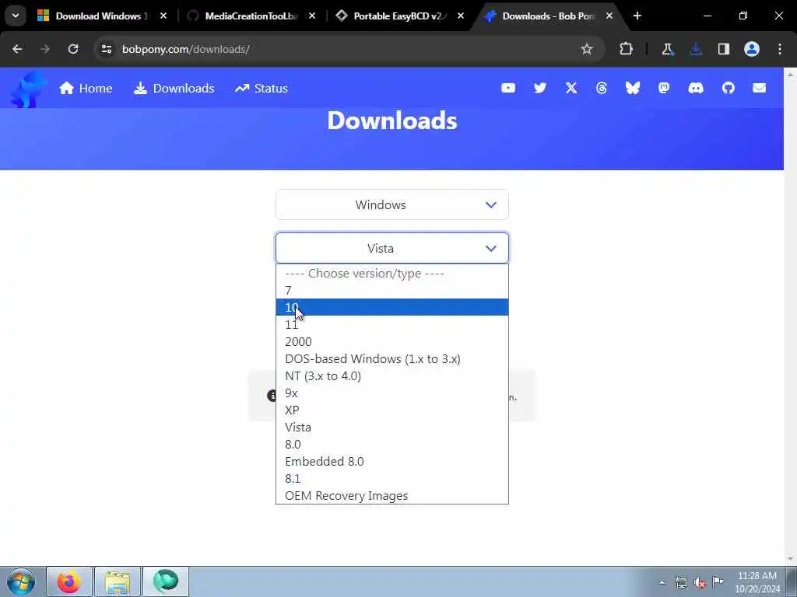The width and height of the screenshot is (797, 597).
Task: Choose DOS-based Windows (1.x to 3.x)
Action: 392,359
